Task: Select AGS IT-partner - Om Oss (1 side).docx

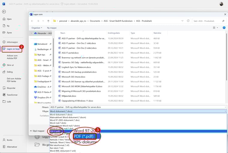Action: point(79,43)
